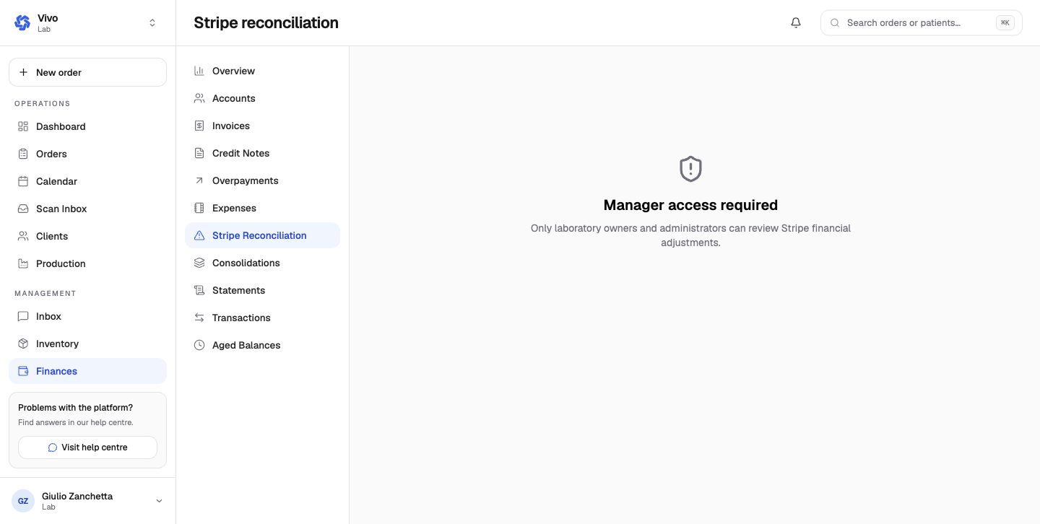Click the Aged Balances clock icon

199,345
